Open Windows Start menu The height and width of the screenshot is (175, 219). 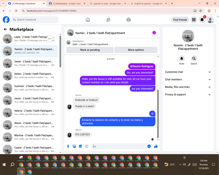pyautogui.click(x=4, y=164)
